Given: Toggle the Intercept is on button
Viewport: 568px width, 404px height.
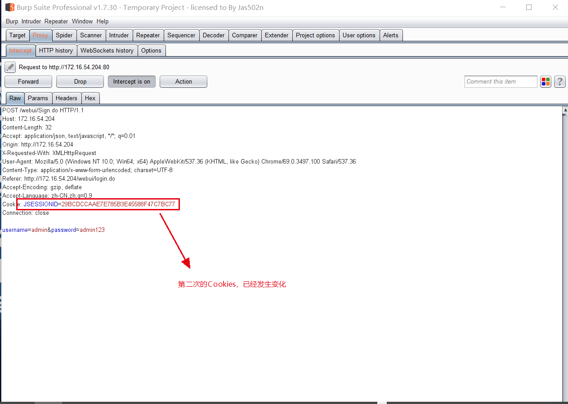Looking at the screenshot, I should [x=132, y=81].
